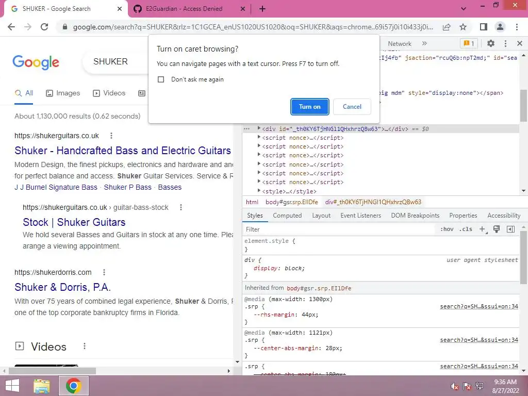528x396 pixels.
Task: Cancel the caret browsing dialog
Action: (352, 107)
